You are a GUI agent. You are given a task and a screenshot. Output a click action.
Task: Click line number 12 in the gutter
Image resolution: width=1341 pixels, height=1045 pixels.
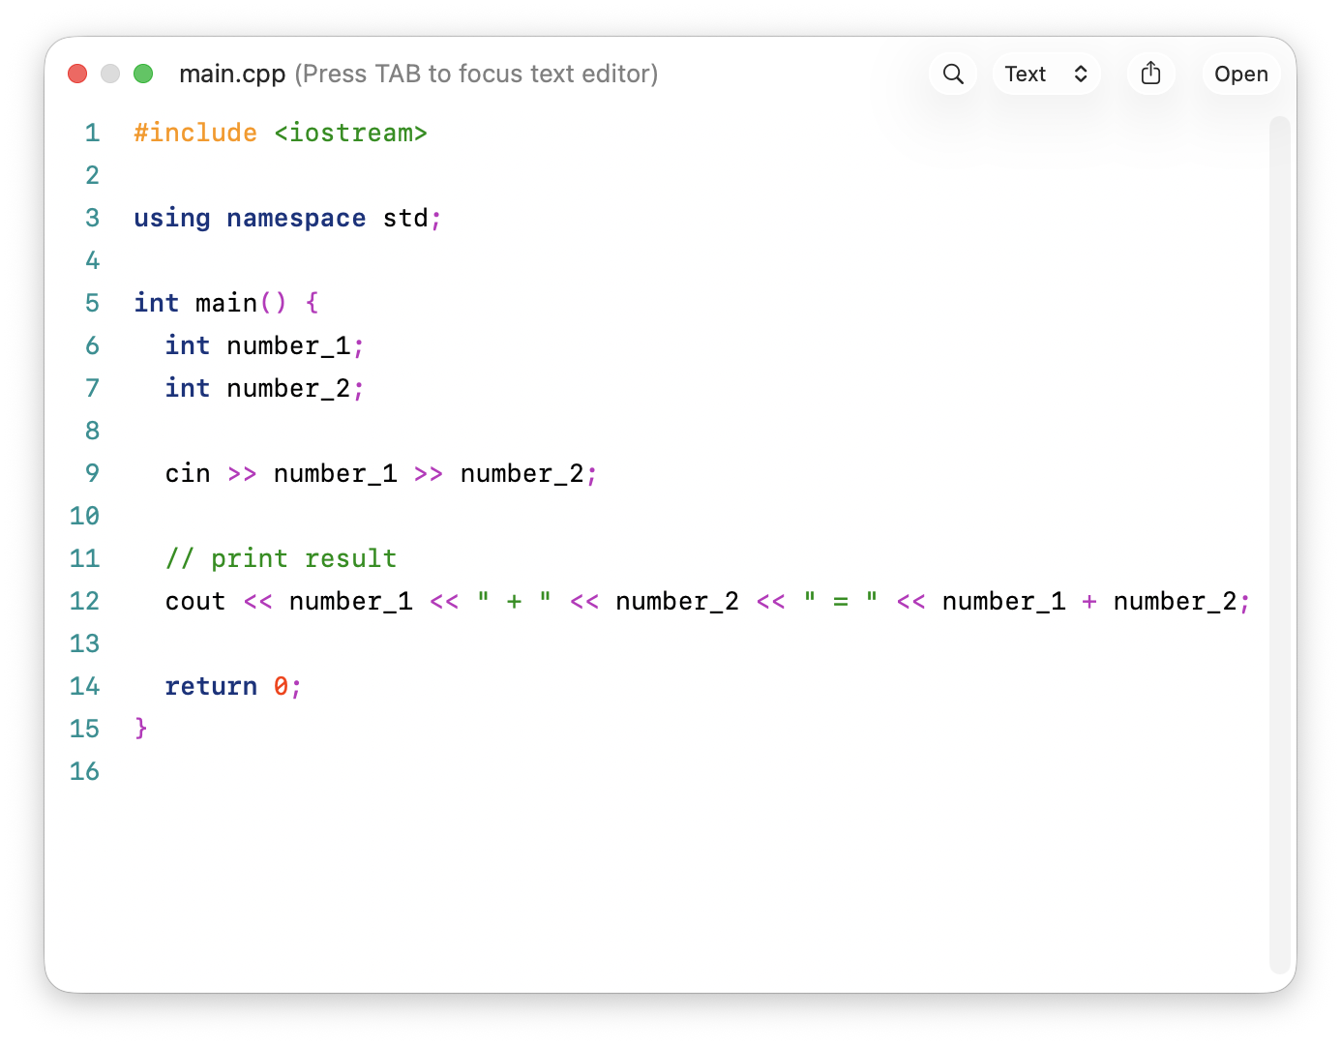click(x=84, y=601)
